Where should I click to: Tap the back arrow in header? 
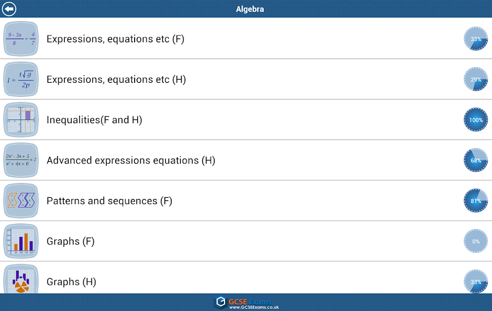9,9
